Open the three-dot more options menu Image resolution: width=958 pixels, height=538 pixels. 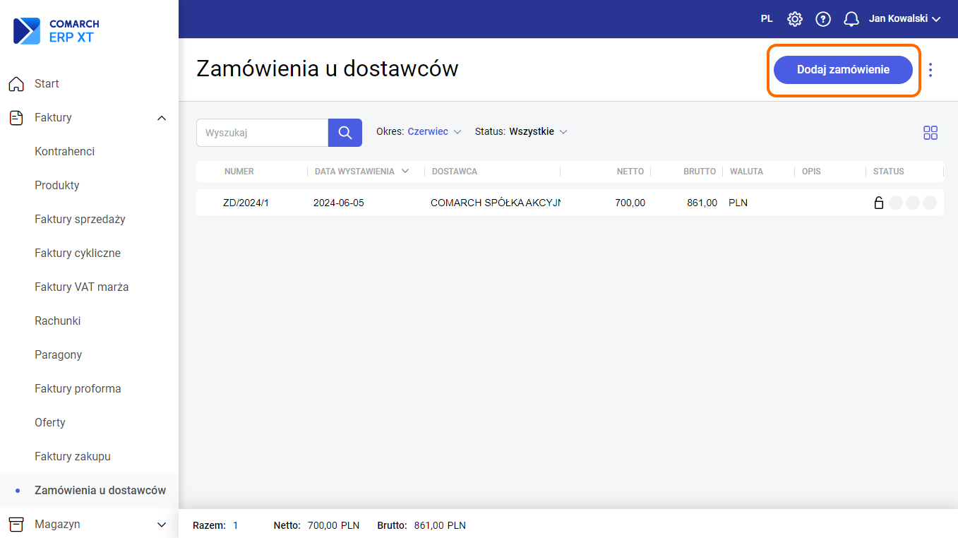coord(930,70)
